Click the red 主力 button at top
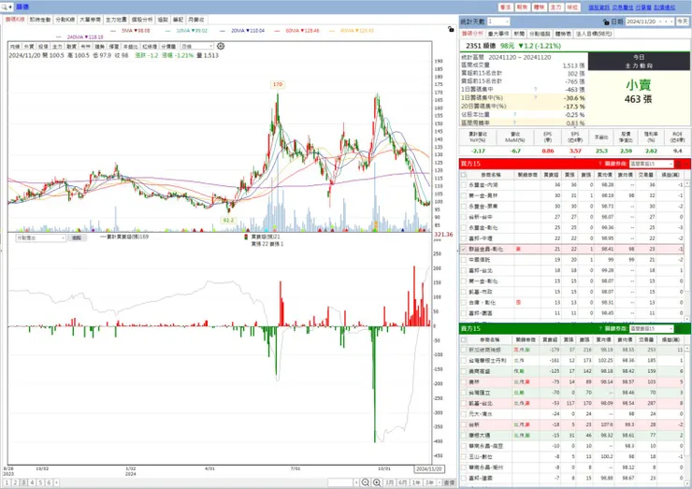This screenshot has width=692, height=489. click(x=555, y=7)
